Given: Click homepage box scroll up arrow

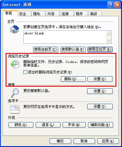Looking at the screenshot, I should pyautogui.click(x=109, y=34).
